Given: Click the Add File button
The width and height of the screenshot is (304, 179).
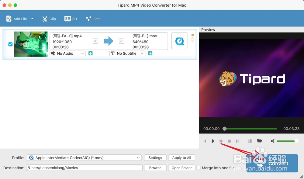Looking at the screenshot, I should [16, 19].
